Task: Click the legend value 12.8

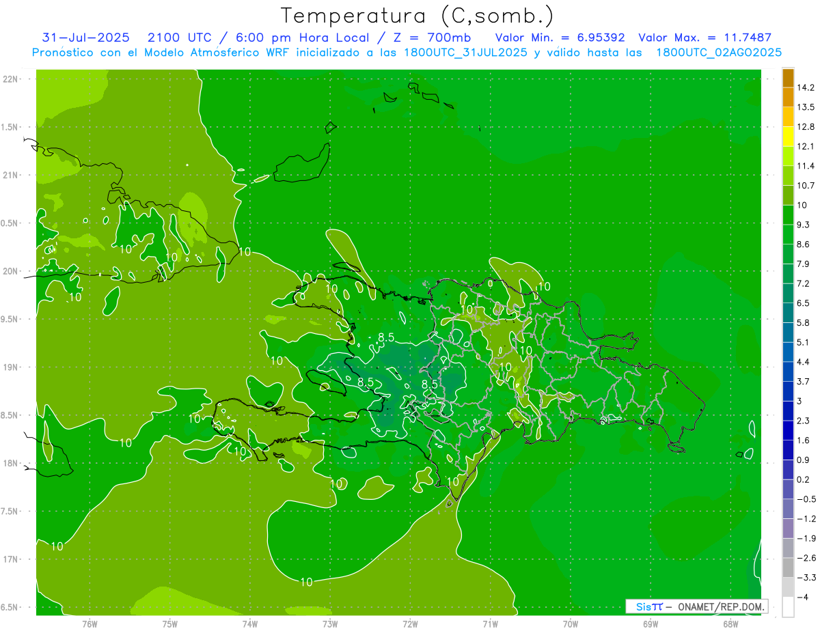Action: pos(806,126)
